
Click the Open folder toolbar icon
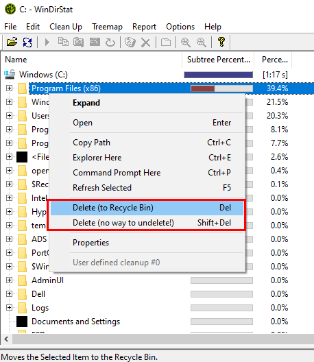point(12,42)
